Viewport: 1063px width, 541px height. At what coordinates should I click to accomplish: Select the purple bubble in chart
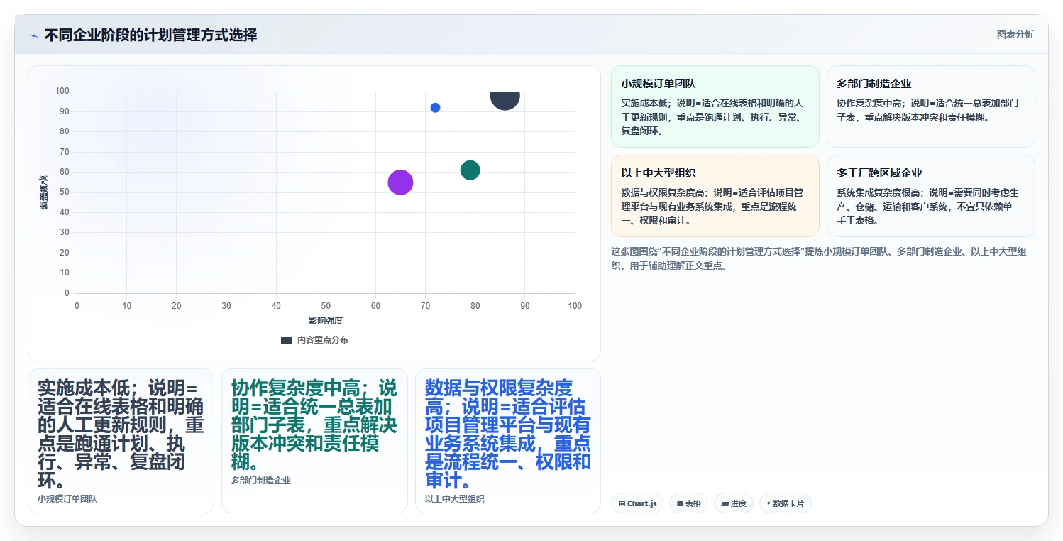coord(400,182)
